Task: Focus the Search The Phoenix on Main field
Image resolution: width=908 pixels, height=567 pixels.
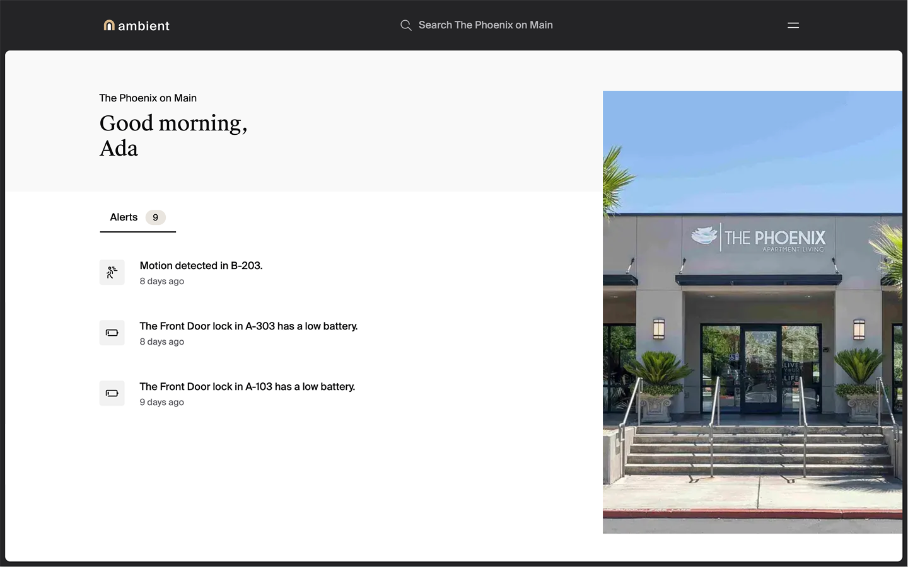Action: coord(485,25)
